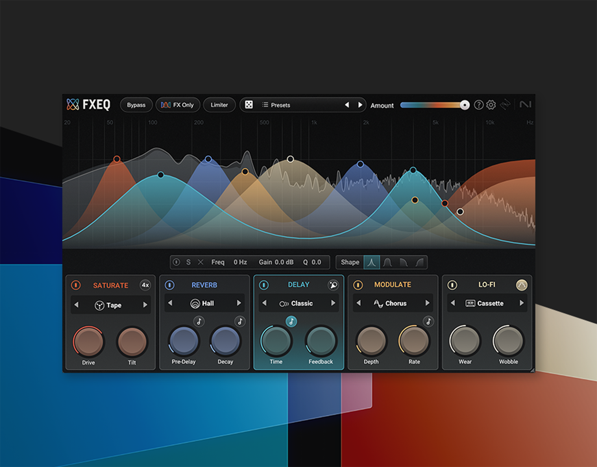Click the Bypass button
This screenshot has width=597, height=467.
tap(136, 105)
